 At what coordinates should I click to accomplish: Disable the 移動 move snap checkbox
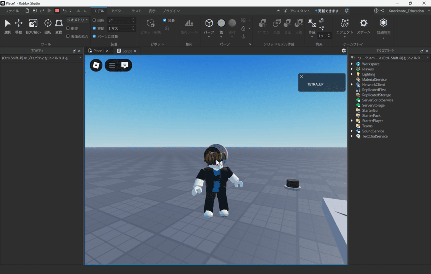click(94, 28)
